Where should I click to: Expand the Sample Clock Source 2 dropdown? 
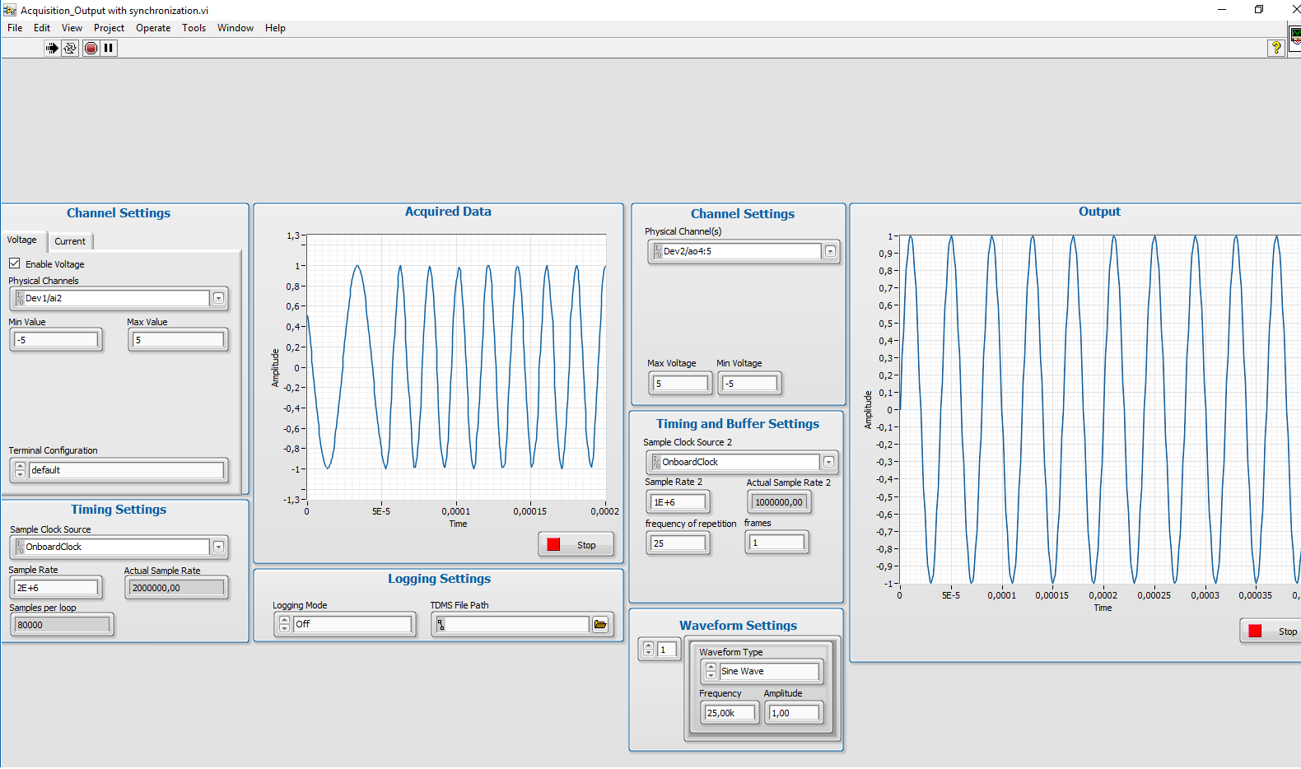(x=828, y=463)
